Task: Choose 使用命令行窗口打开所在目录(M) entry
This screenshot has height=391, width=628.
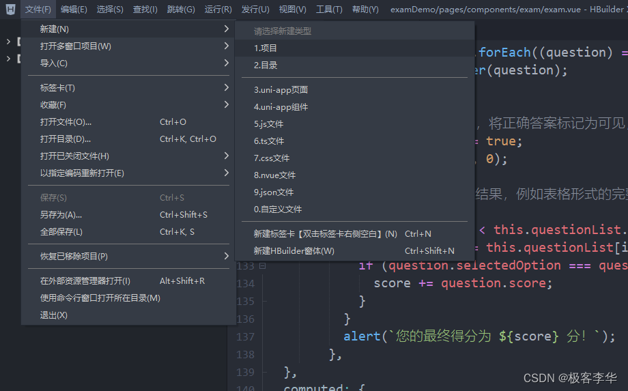Action: tap(128, 298)
